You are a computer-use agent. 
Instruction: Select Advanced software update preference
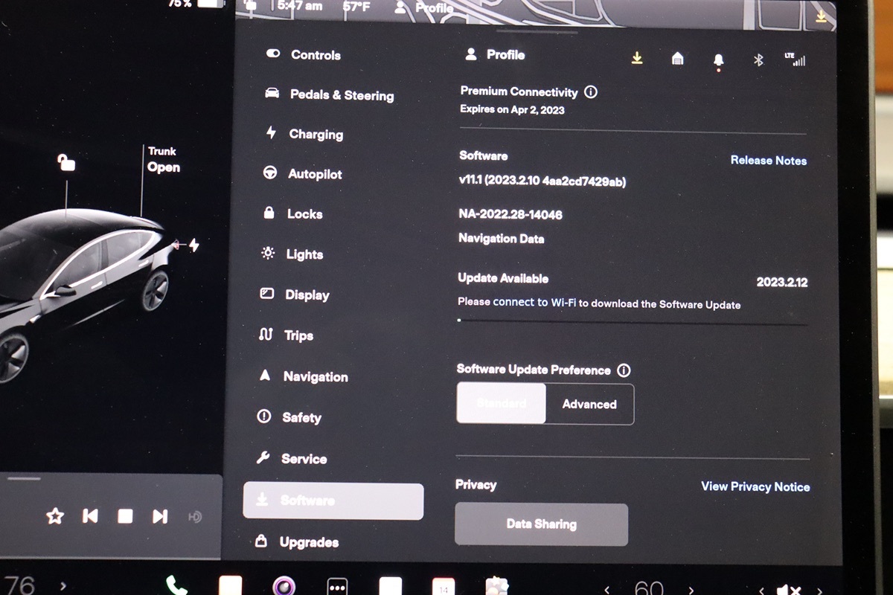(x=589, y=404)
